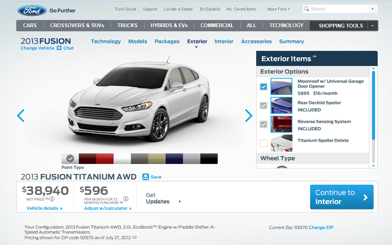This screenshot has height=245, width=392.
Task: Open the monthly payment info icon
Action: 126,199
